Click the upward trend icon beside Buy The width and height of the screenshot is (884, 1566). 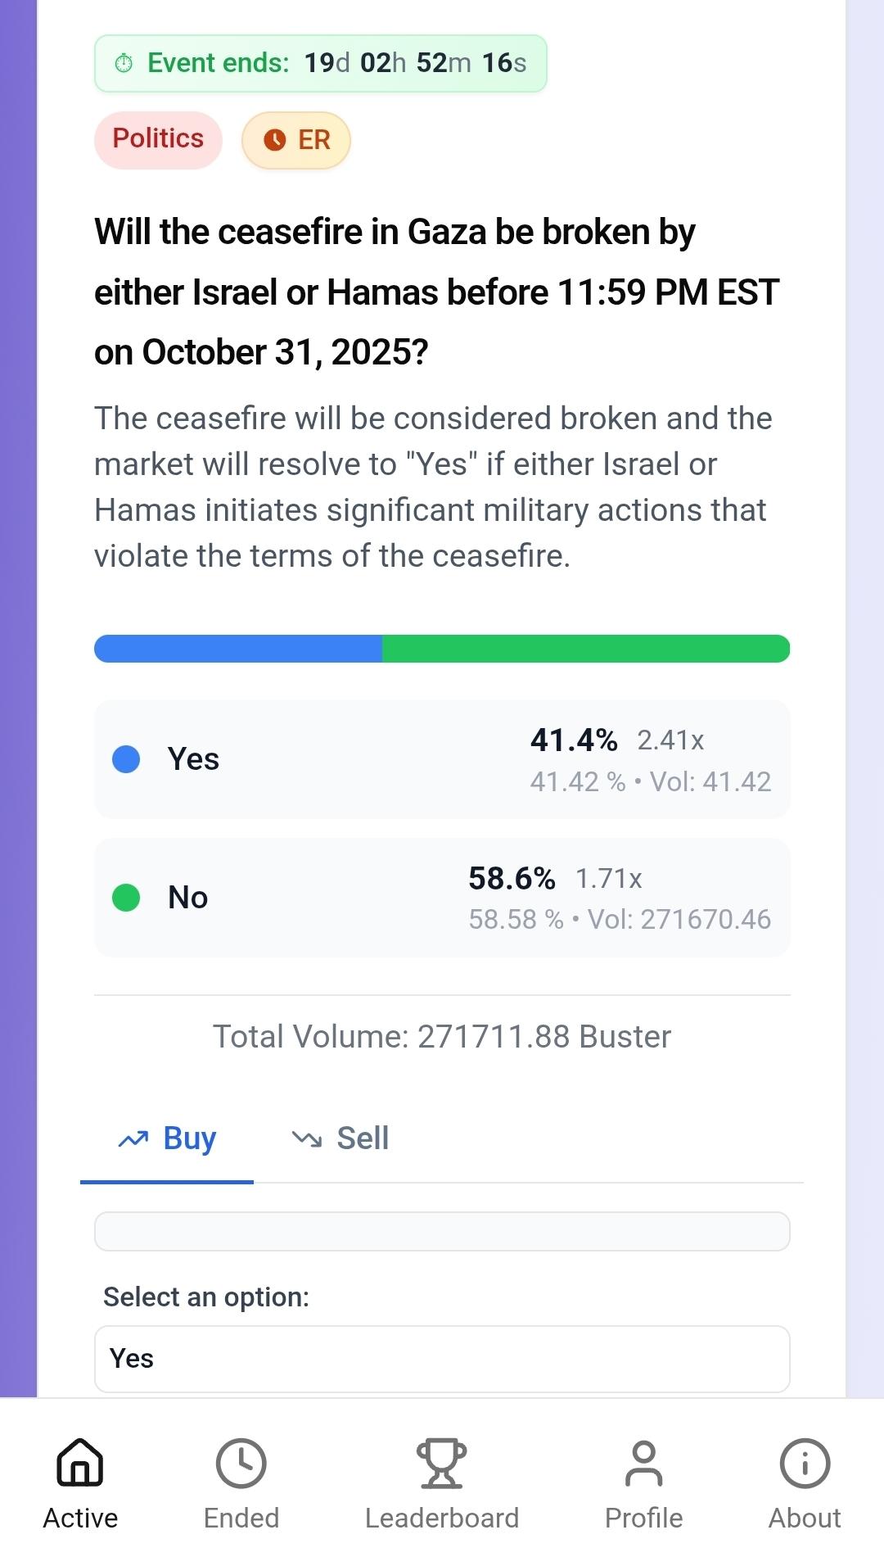coord(133,1138)
